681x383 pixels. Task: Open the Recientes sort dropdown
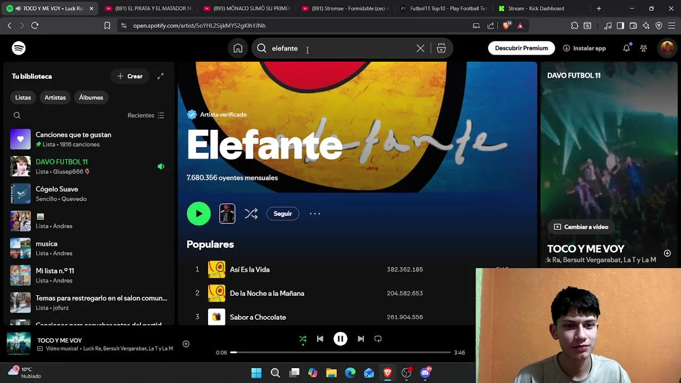[146, 115]
